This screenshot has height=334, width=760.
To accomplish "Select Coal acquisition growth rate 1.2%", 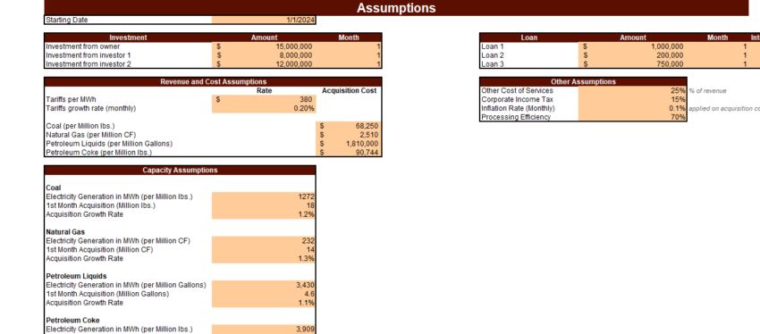I will tap(264, 214).
